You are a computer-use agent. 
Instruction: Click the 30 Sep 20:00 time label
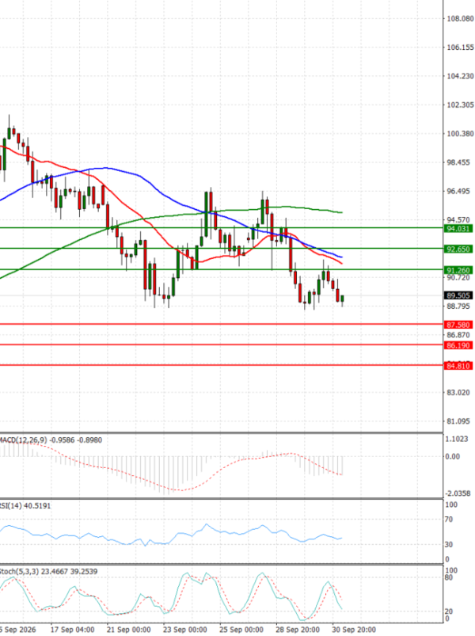tap(354, 630)
